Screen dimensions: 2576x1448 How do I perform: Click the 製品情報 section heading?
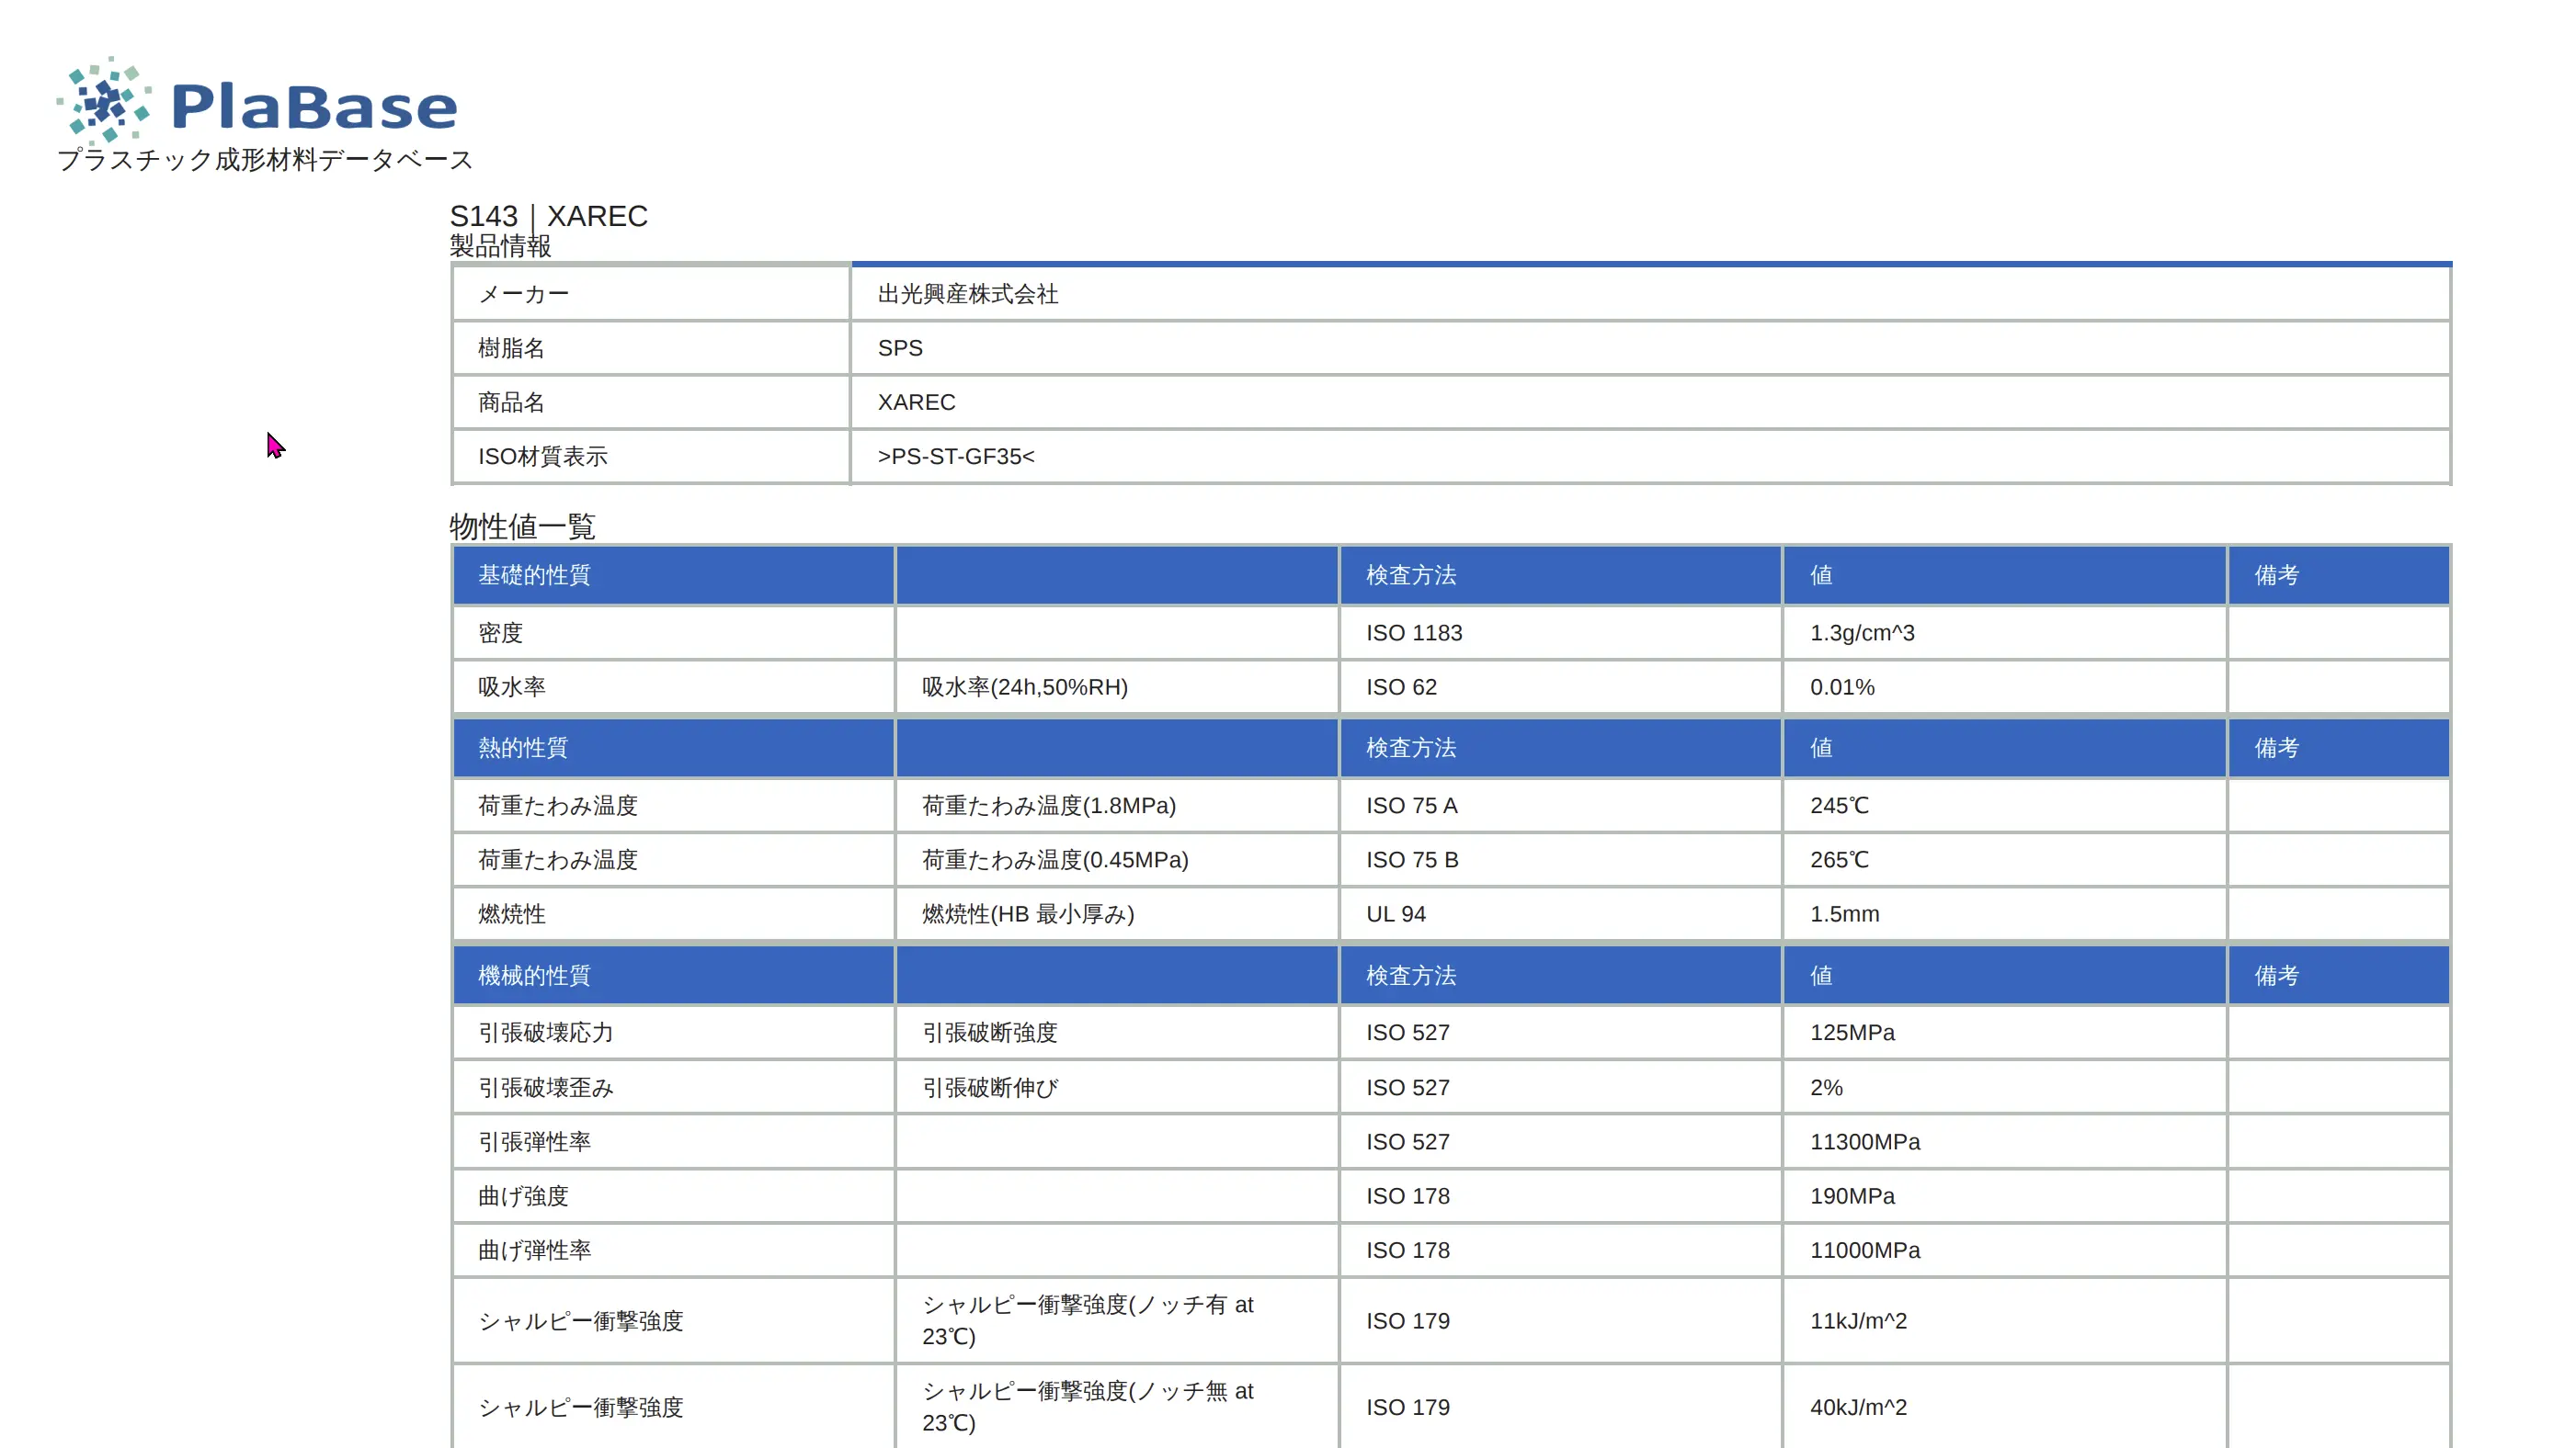point(500,246)
